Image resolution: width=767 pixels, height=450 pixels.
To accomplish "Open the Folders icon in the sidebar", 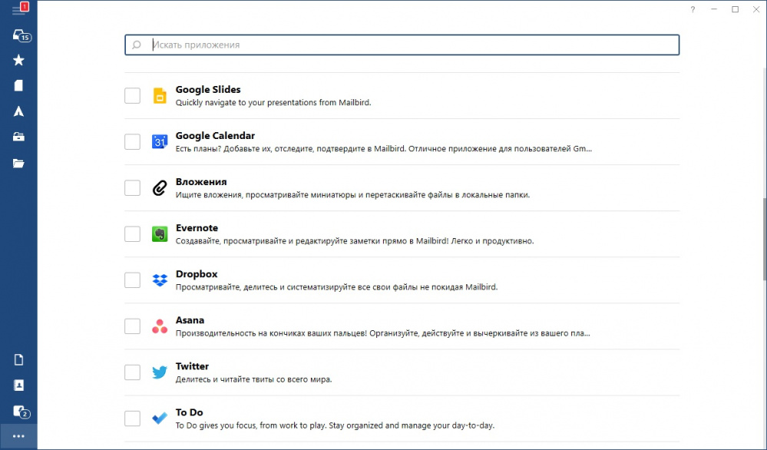I will (x=18, y=163).
